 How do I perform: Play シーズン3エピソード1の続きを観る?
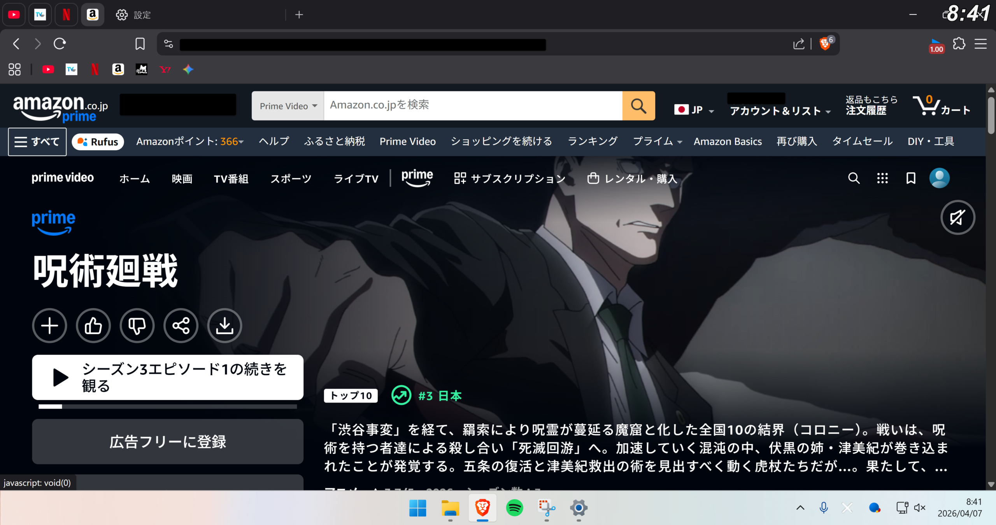(x=168, y=377)
